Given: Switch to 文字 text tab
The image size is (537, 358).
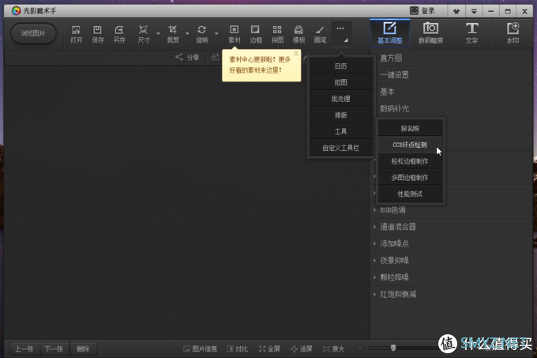Looking at the screenshot, I should [x=471, y=33].
